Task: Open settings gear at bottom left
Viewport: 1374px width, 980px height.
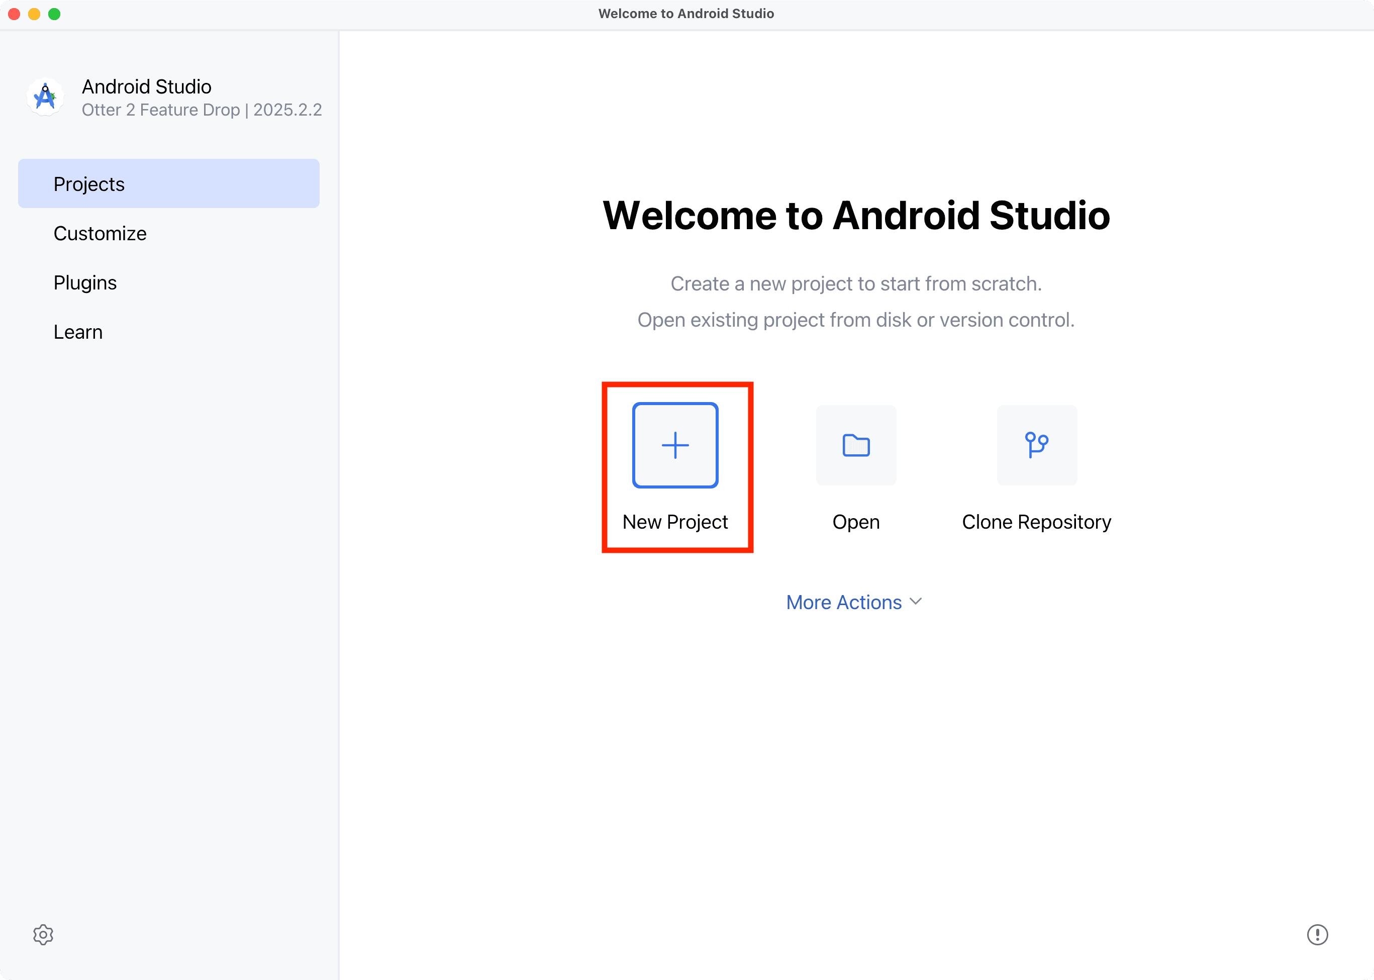Action: (x=43, y=934)
